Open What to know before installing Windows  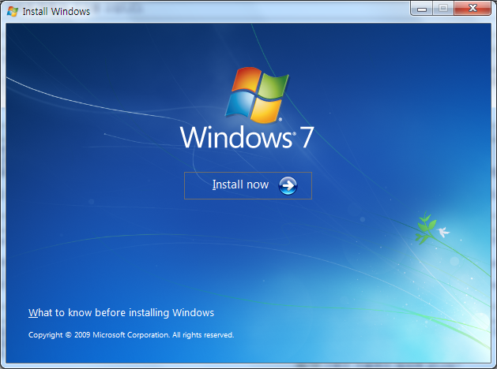coord(121,313)
